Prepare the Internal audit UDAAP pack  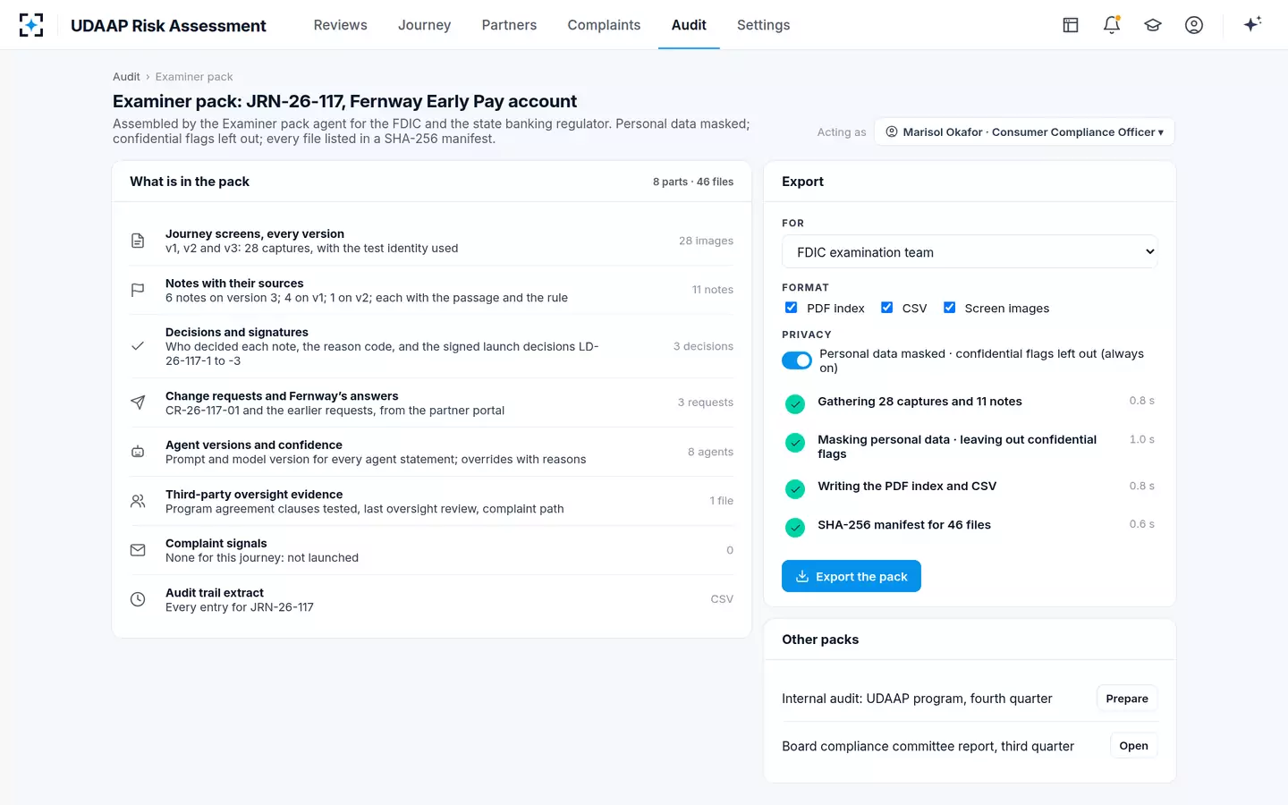click(1127, 699)
